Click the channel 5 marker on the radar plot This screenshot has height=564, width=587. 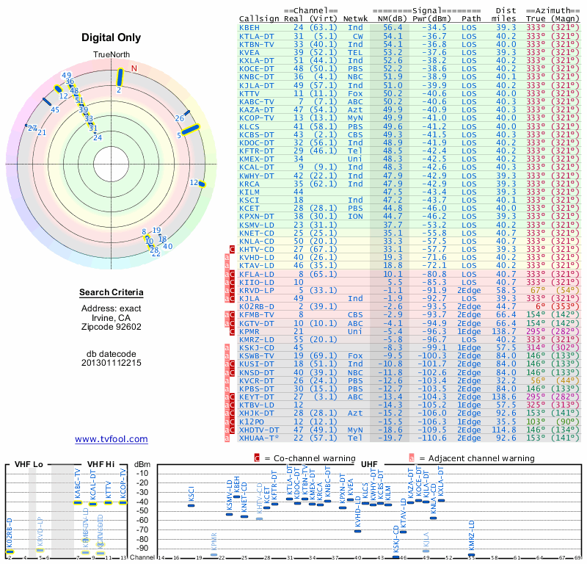191,129
